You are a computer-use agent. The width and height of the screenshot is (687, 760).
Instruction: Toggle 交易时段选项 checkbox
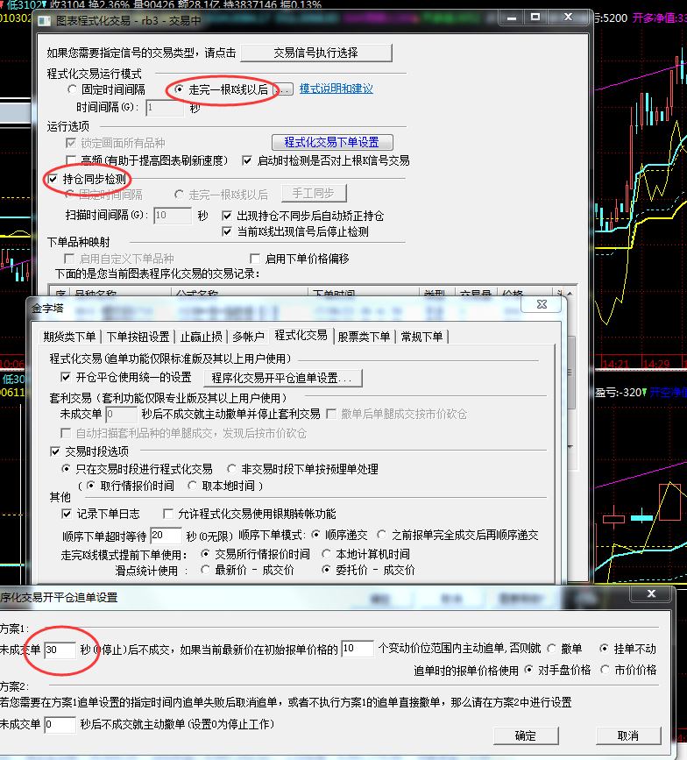point(55,451)
